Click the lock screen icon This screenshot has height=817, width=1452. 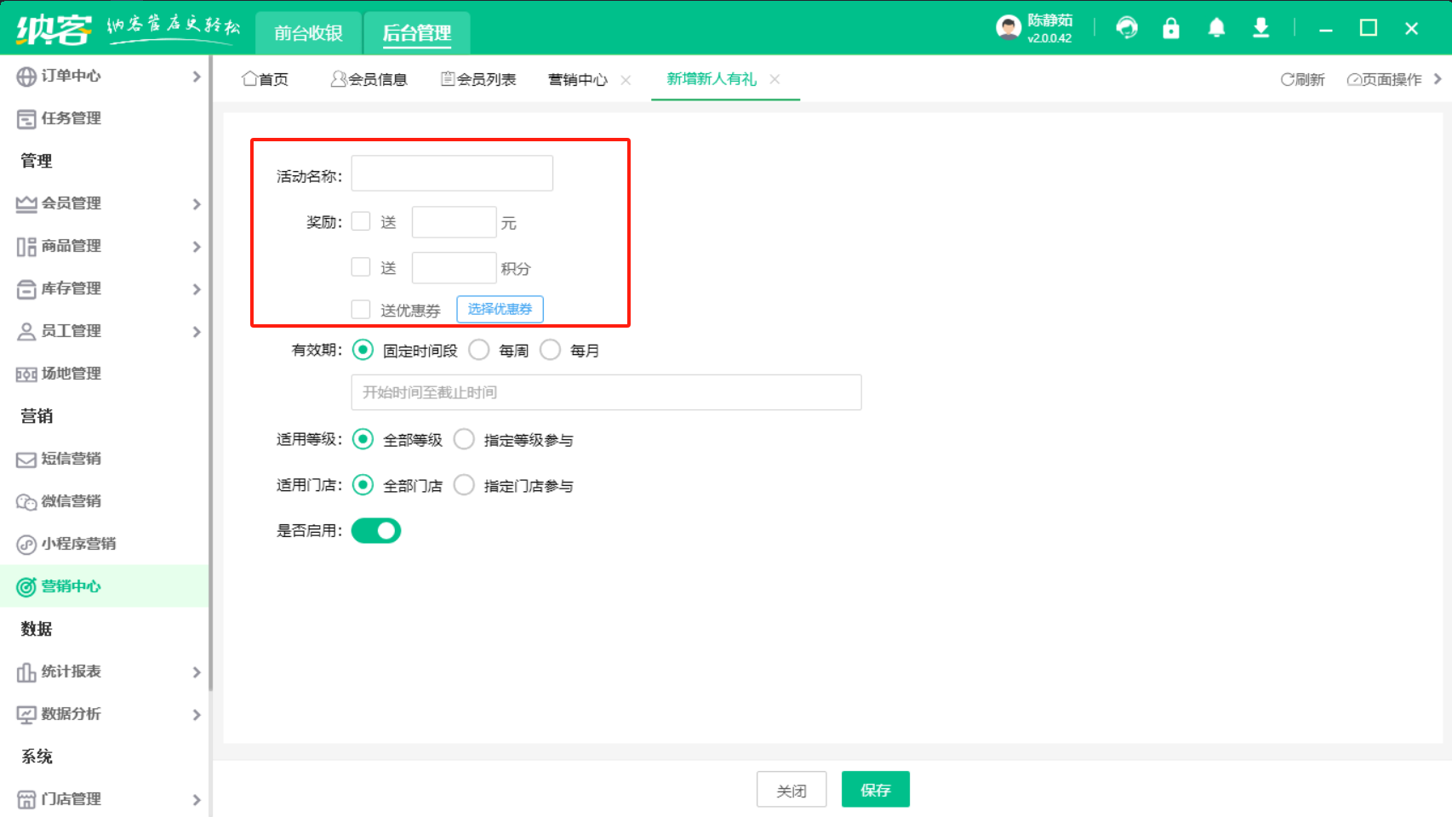tap(1171, 28)
